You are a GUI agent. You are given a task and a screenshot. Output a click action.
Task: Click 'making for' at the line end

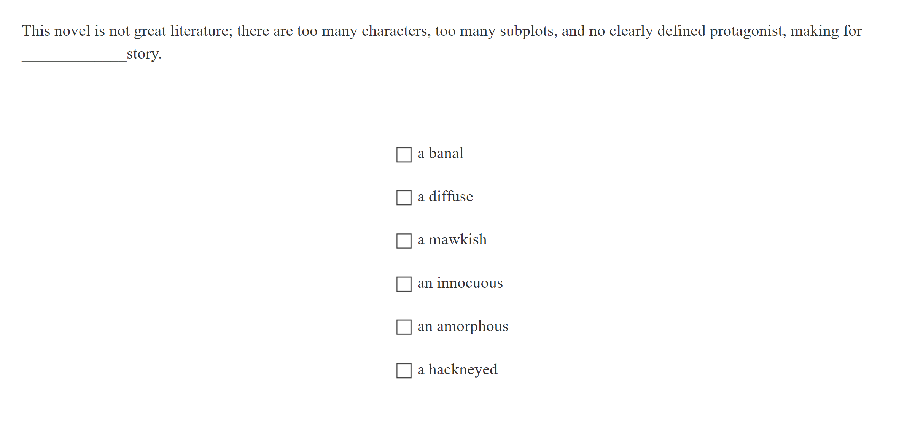(826, 31)
